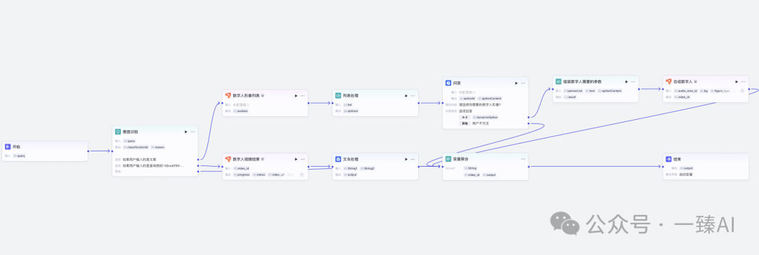Click the dynamicOption tag in 问答 node
759x255 pixels.
[x=484, y=118]
